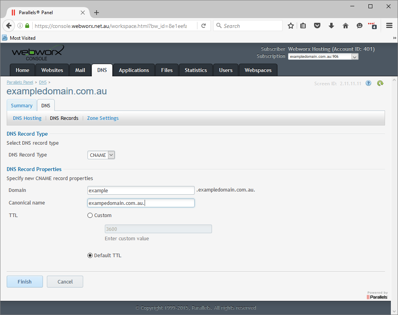Open the Firefox downloads arrow icon
The height and width of the screenshot is (315, 398).
[x=331, y=26]
